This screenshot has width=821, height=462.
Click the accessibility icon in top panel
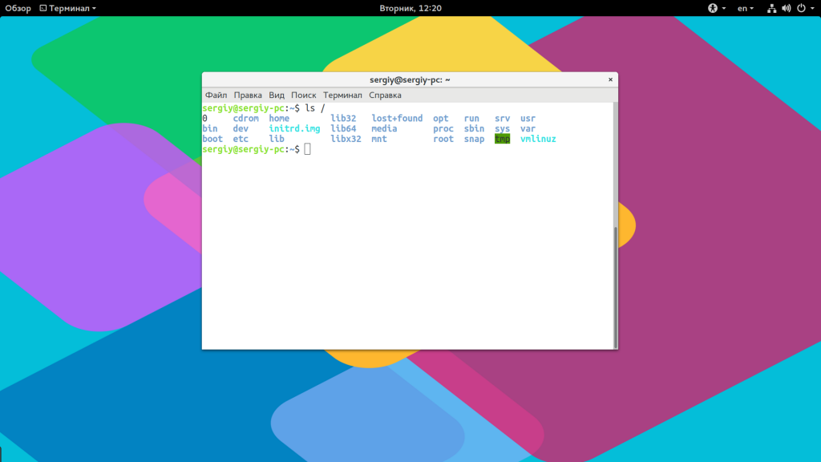[712, 8]
